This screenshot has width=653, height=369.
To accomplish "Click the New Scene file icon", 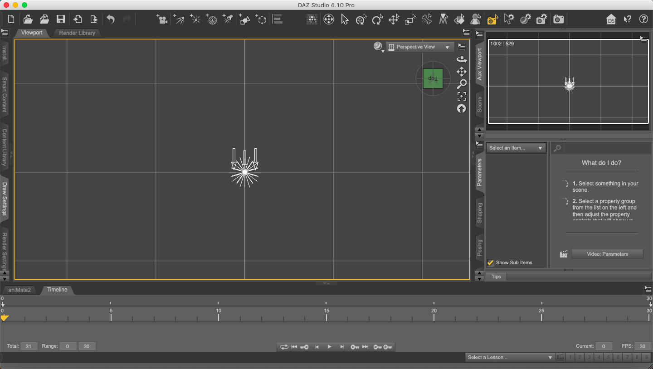I will (11, 19).
